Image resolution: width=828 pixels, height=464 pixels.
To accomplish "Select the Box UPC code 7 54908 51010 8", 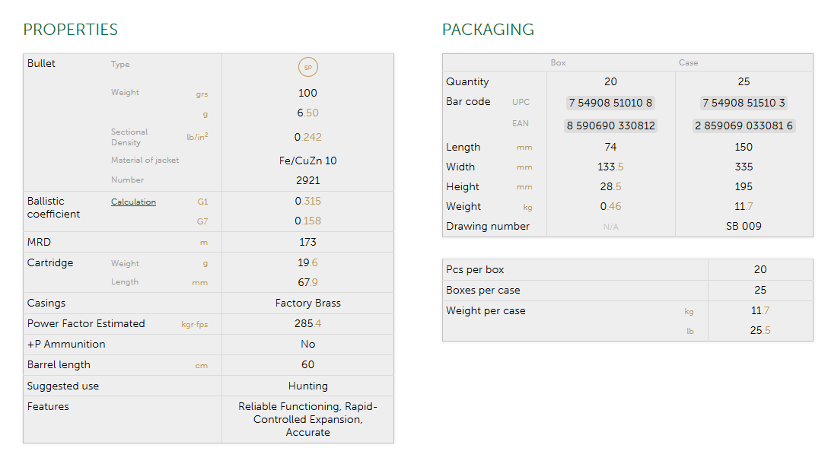I will (610, 103).
